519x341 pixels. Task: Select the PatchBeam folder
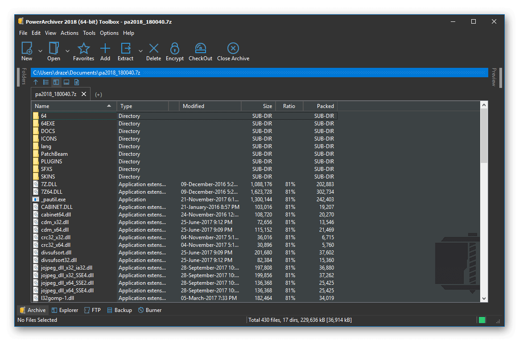(x=54, y=154)
